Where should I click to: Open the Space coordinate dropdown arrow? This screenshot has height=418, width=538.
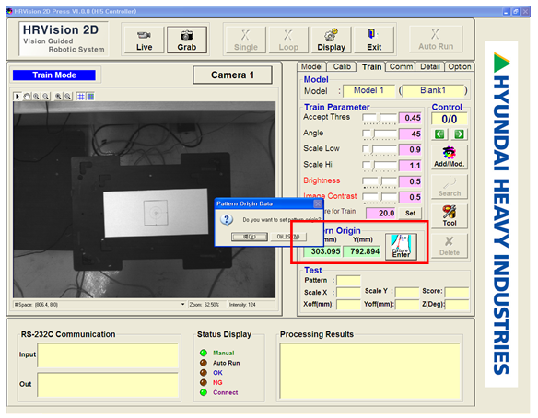coord(183,304)
